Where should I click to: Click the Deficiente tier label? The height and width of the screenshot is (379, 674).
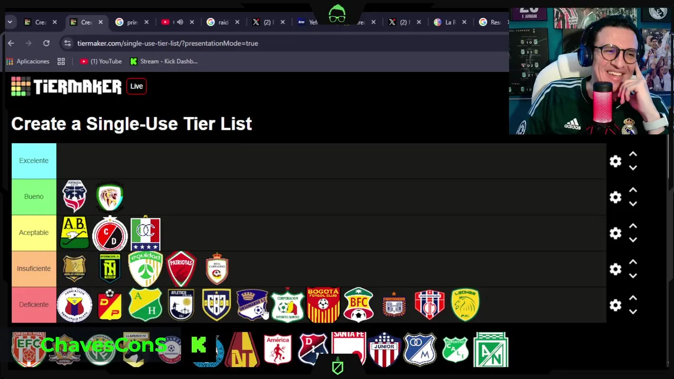pyautogui.click(x=34, y=305)
